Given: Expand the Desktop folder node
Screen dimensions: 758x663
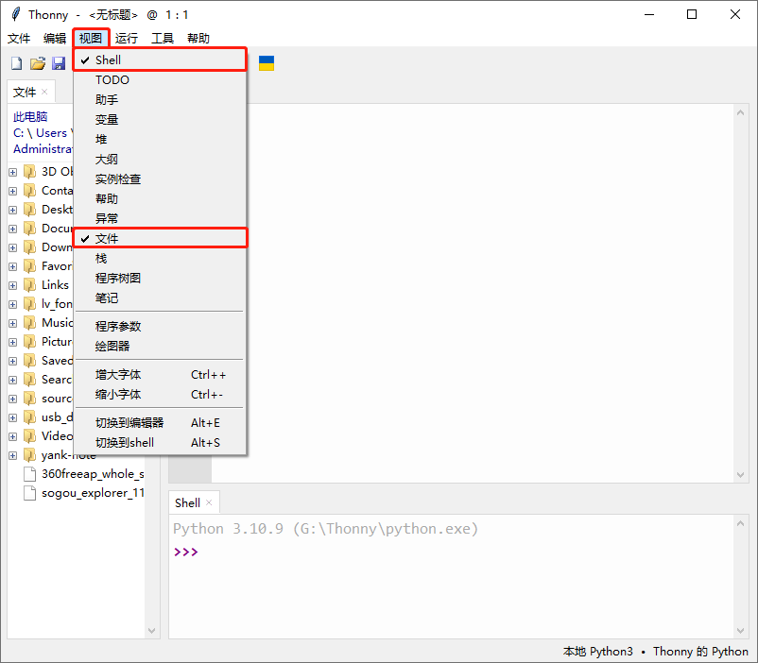Looking at the screenshot, I should click(x=13, y=210).
